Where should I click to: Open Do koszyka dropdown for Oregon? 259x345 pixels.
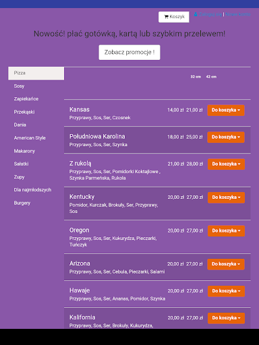226,231
